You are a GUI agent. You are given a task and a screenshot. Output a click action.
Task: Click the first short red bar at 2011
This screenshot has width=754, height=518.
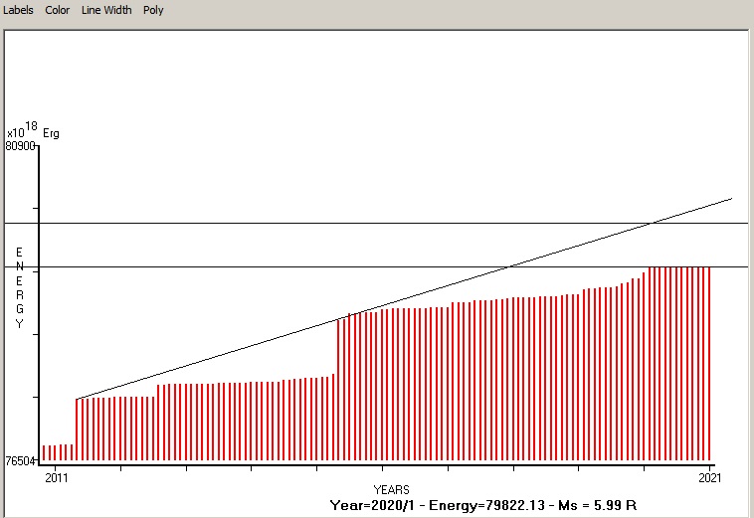tap(45, 453)
